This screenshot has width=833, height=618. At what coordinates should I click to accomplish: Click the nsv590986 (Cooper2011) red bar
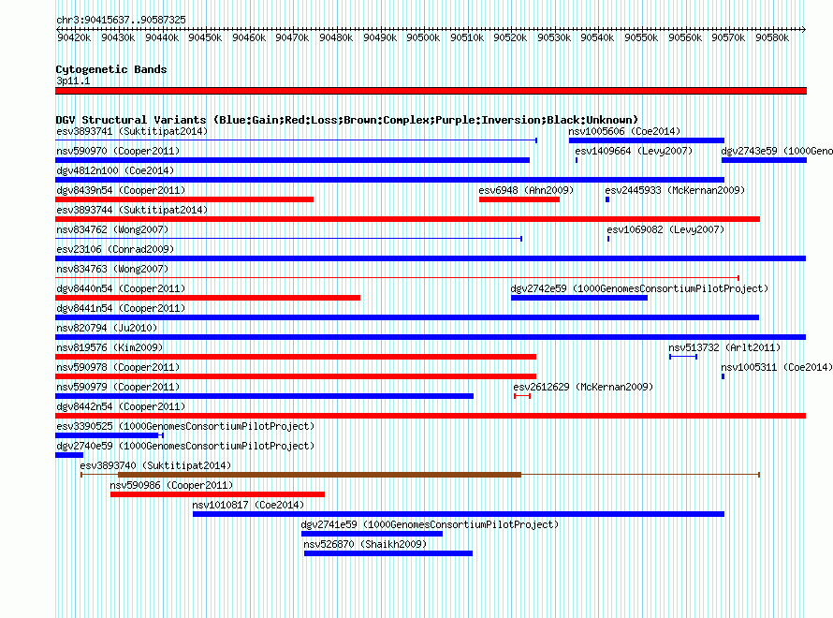(217, 494)
